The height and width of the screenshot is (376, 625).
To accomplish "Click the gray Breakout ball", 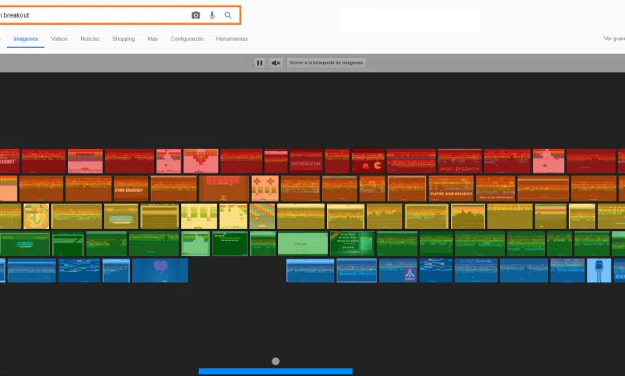I will [276, 362].
